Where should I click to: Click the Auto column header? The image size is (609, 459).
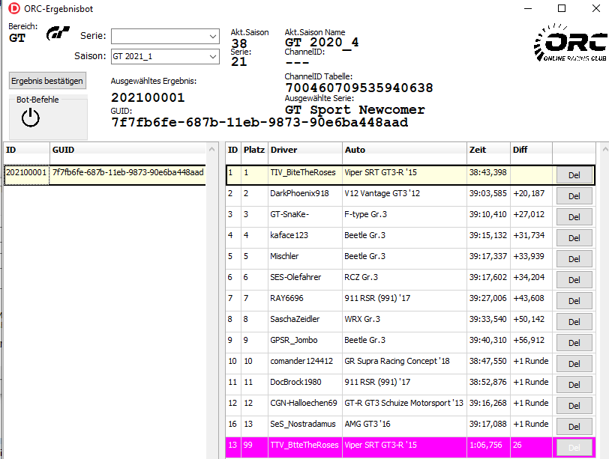[403, 150]
